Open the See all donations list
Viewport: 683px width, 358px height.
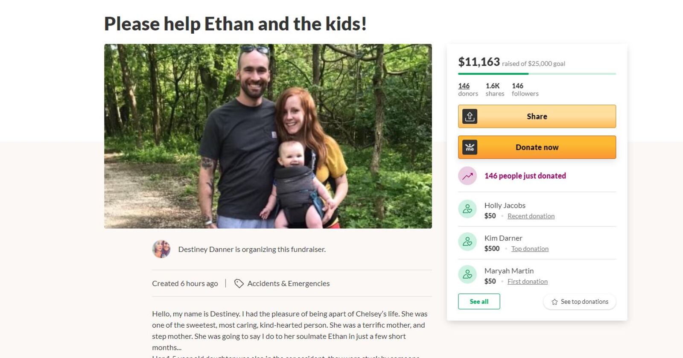[479, 302]
